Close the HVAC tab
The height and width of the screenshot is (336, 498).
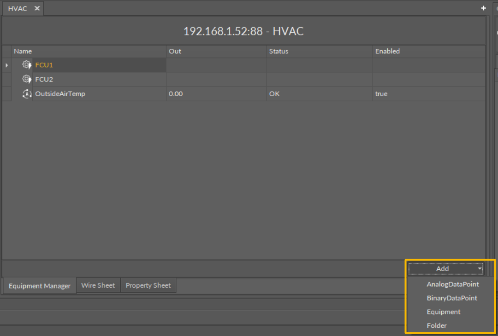click(x=37, y=8)
